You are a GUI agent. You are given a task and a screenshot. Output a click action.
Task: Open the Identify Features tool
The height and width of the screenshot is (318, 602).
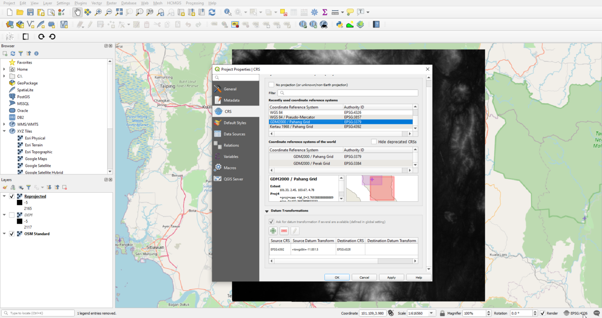pos(227,12)
